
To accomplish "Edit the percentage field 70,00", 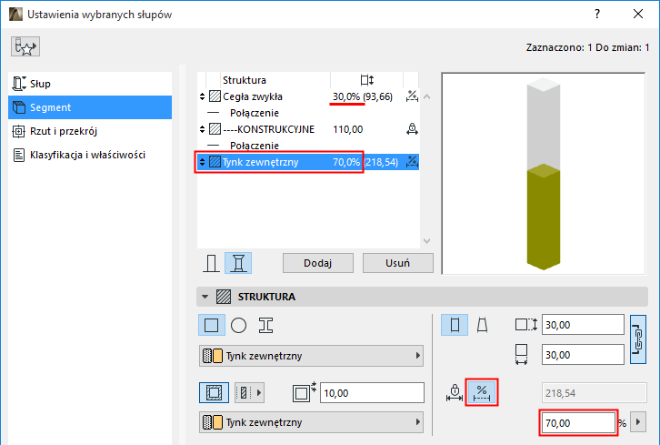I will [578, 422].
